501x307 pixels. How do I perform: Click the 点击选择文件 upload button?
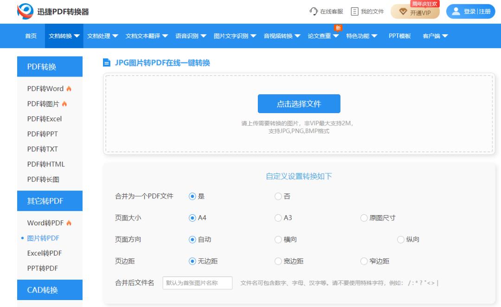click(x=299, y=103)
